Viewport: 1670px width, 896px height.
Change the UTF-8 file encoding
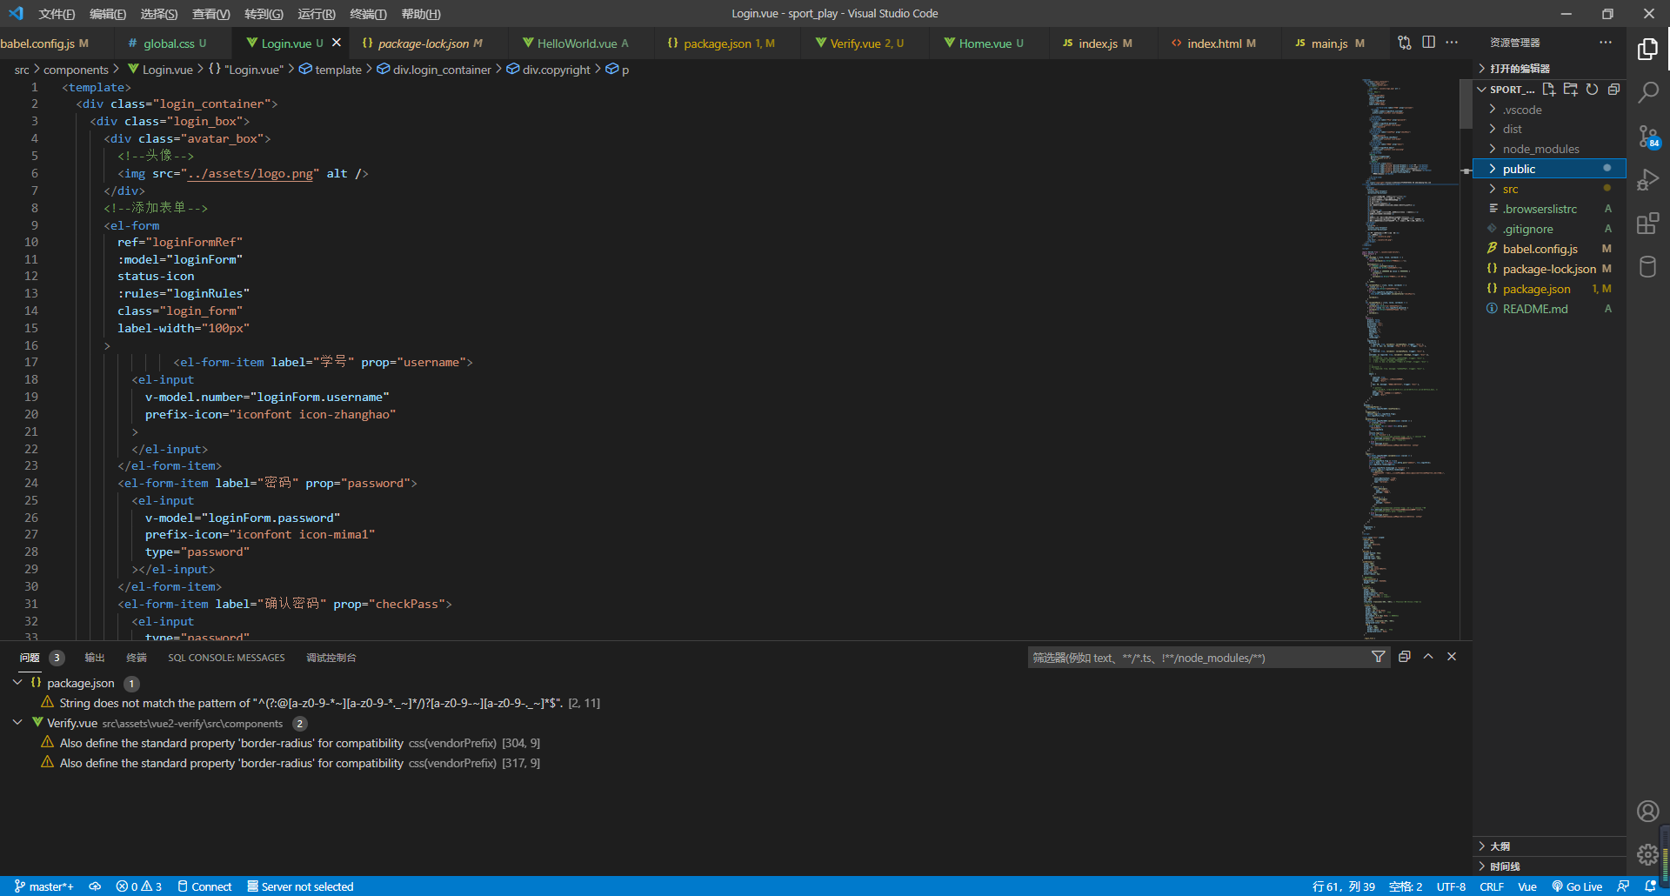pos(1451,886)
